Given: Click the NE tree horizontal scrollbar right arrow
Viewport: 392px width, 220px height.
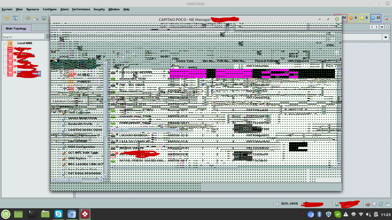Looking at the screenshot, I should (101, 180).
